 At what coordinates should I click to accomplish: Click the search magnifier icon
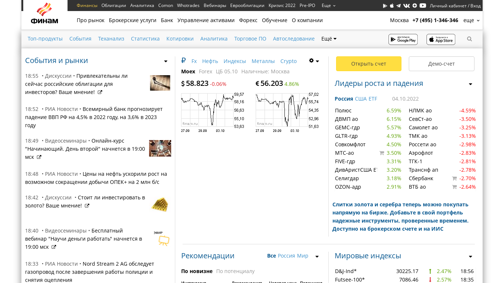point(469,39)
